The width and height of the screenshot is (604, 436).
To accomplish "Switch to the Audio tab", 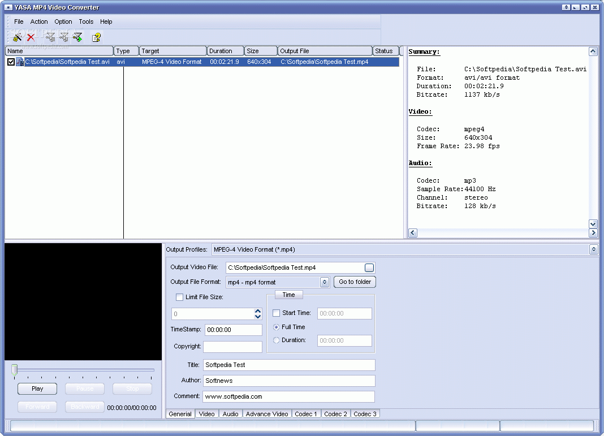I will point(230,413).
